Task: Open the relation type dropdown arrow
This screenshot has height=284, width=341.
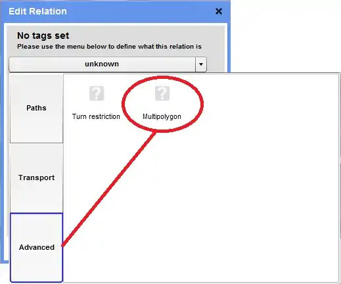Action: tap(201, 64)
